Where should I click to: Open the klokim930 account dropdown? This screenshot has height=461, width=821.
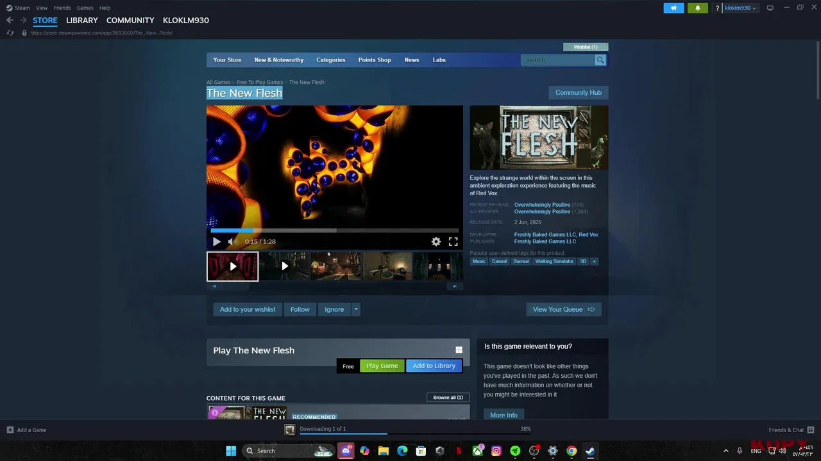tap(741, 8)
